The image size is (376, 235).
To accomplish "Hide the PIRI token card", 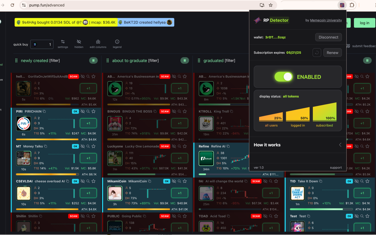I will pyautogui.click(x=83, y=111).
